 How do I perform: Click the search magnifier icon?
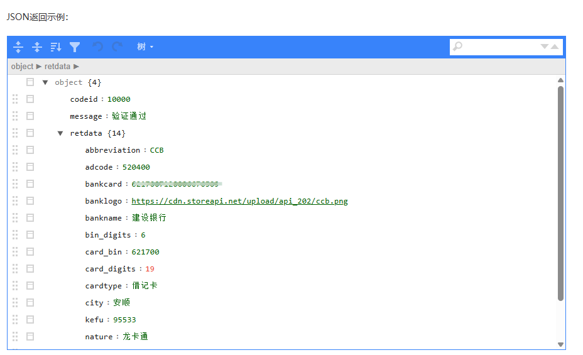click(x=458, y=46)
